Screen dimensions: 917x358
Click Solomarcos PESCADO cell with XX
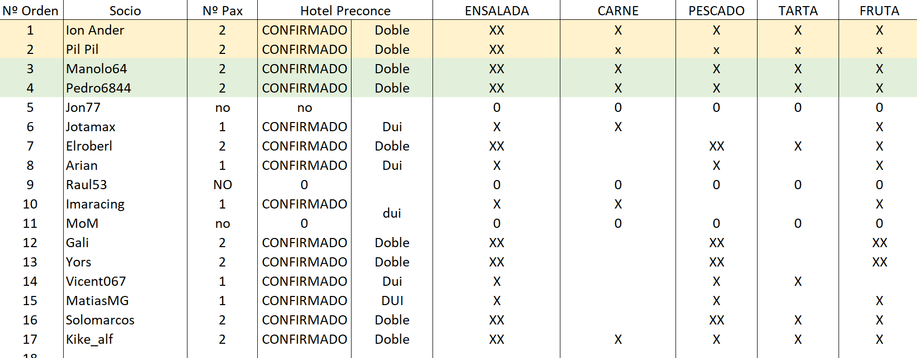click(716, 320)
